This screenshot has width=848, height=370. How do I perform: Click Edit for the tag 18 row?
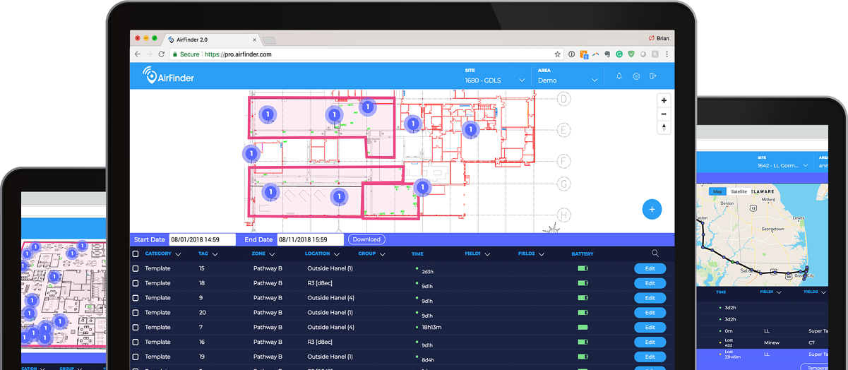(650, 283)
